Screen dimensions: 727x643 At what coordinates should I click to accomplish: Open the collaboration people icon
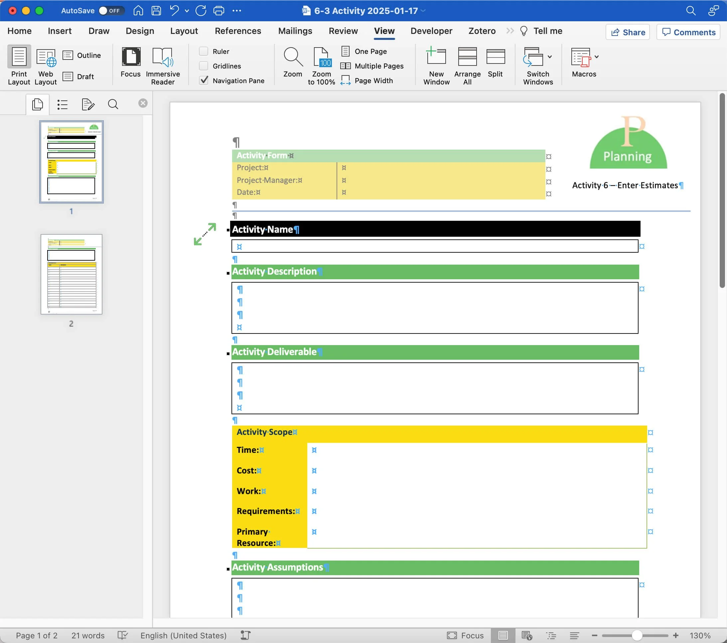[713, 11]
